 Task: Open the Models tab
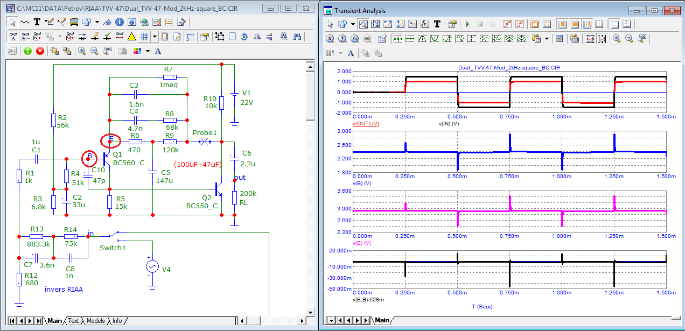click(x=95, y=321)
